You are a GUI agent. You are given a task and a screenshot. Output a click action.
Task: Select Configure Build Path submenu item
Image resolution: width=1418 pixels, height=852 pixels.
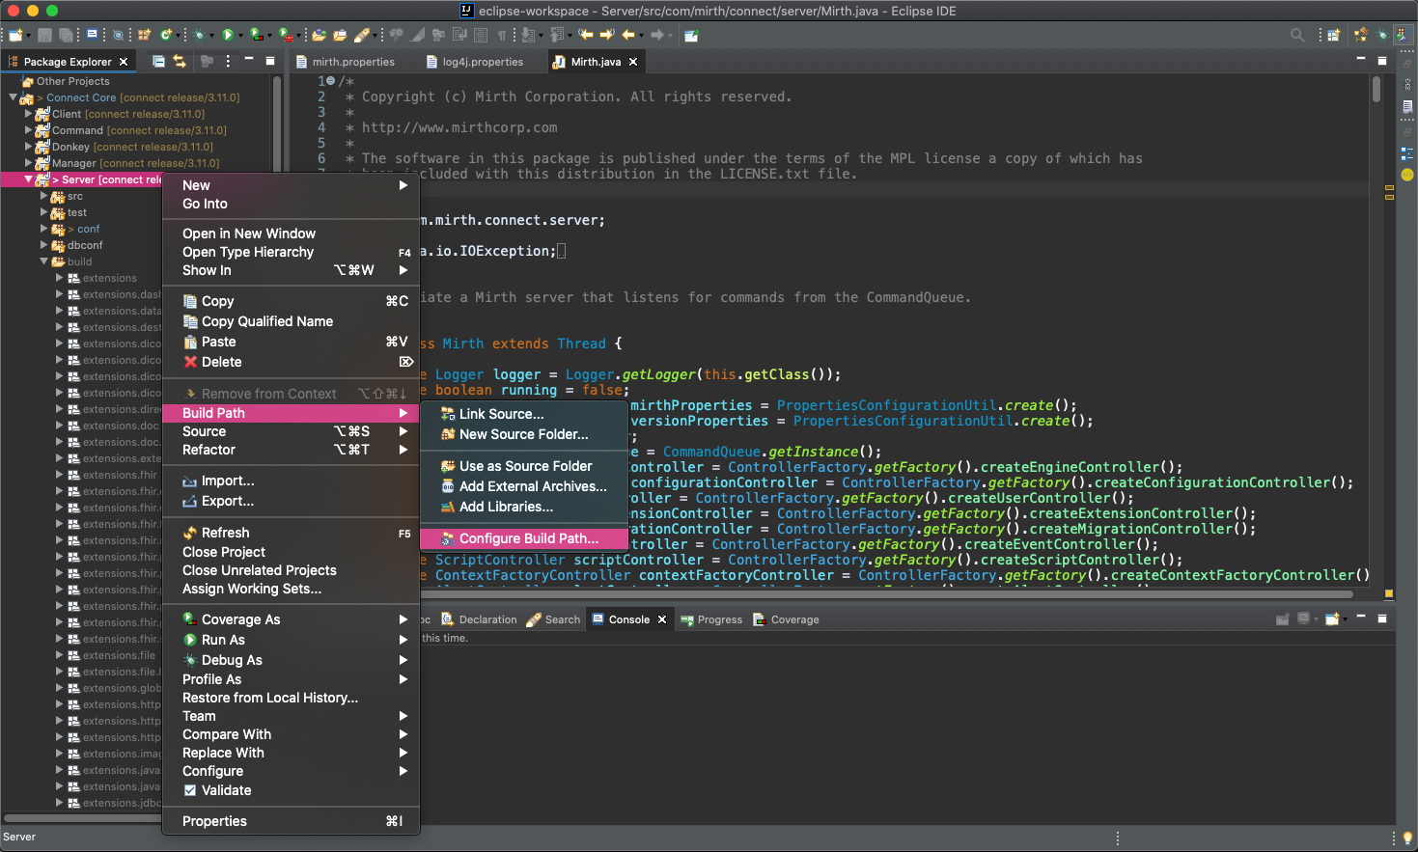click(x=525, y=538)
